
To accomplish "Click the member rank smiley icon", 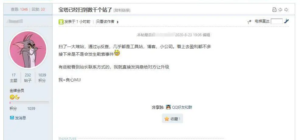I will coord(12,97).
